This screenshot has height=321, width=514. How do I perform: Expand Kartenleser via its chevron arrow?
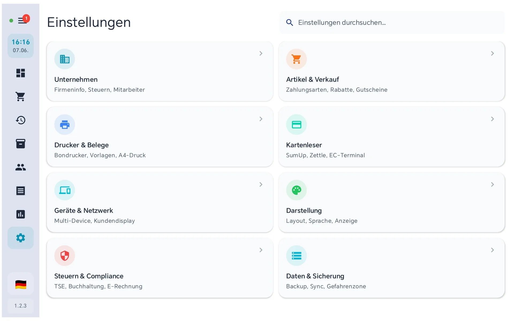pos(492,119)
